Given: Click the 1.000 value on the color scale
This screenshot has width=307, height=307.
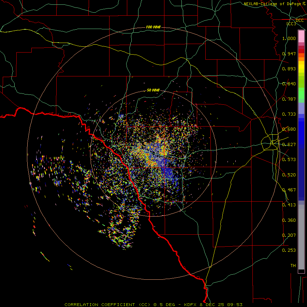Looking at the screenshot, I should [x=289, y=38].
